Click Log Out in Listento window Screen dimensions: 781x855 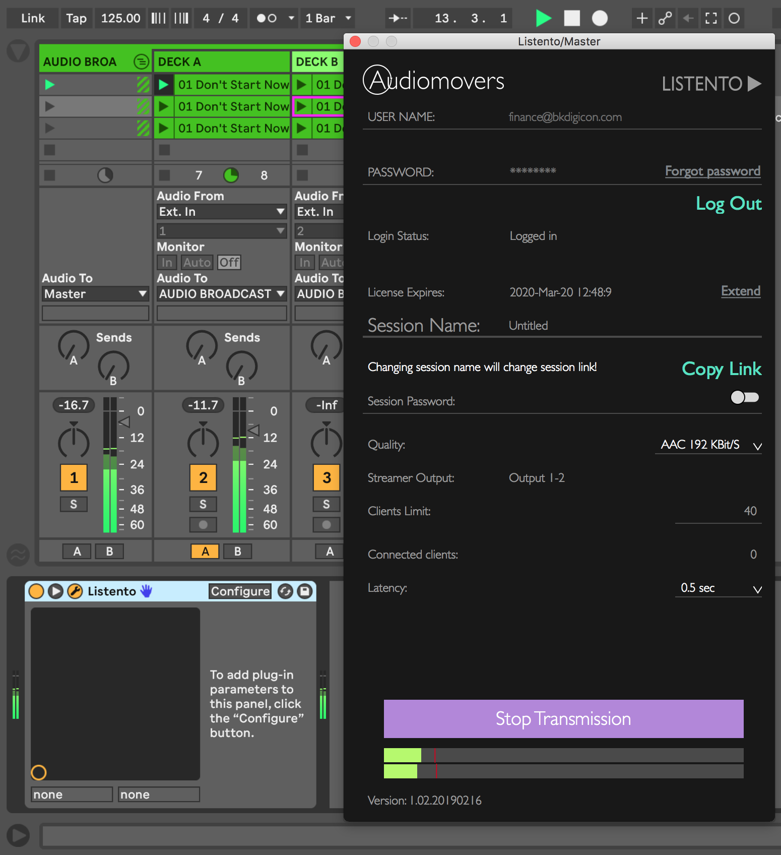point(729,203)
